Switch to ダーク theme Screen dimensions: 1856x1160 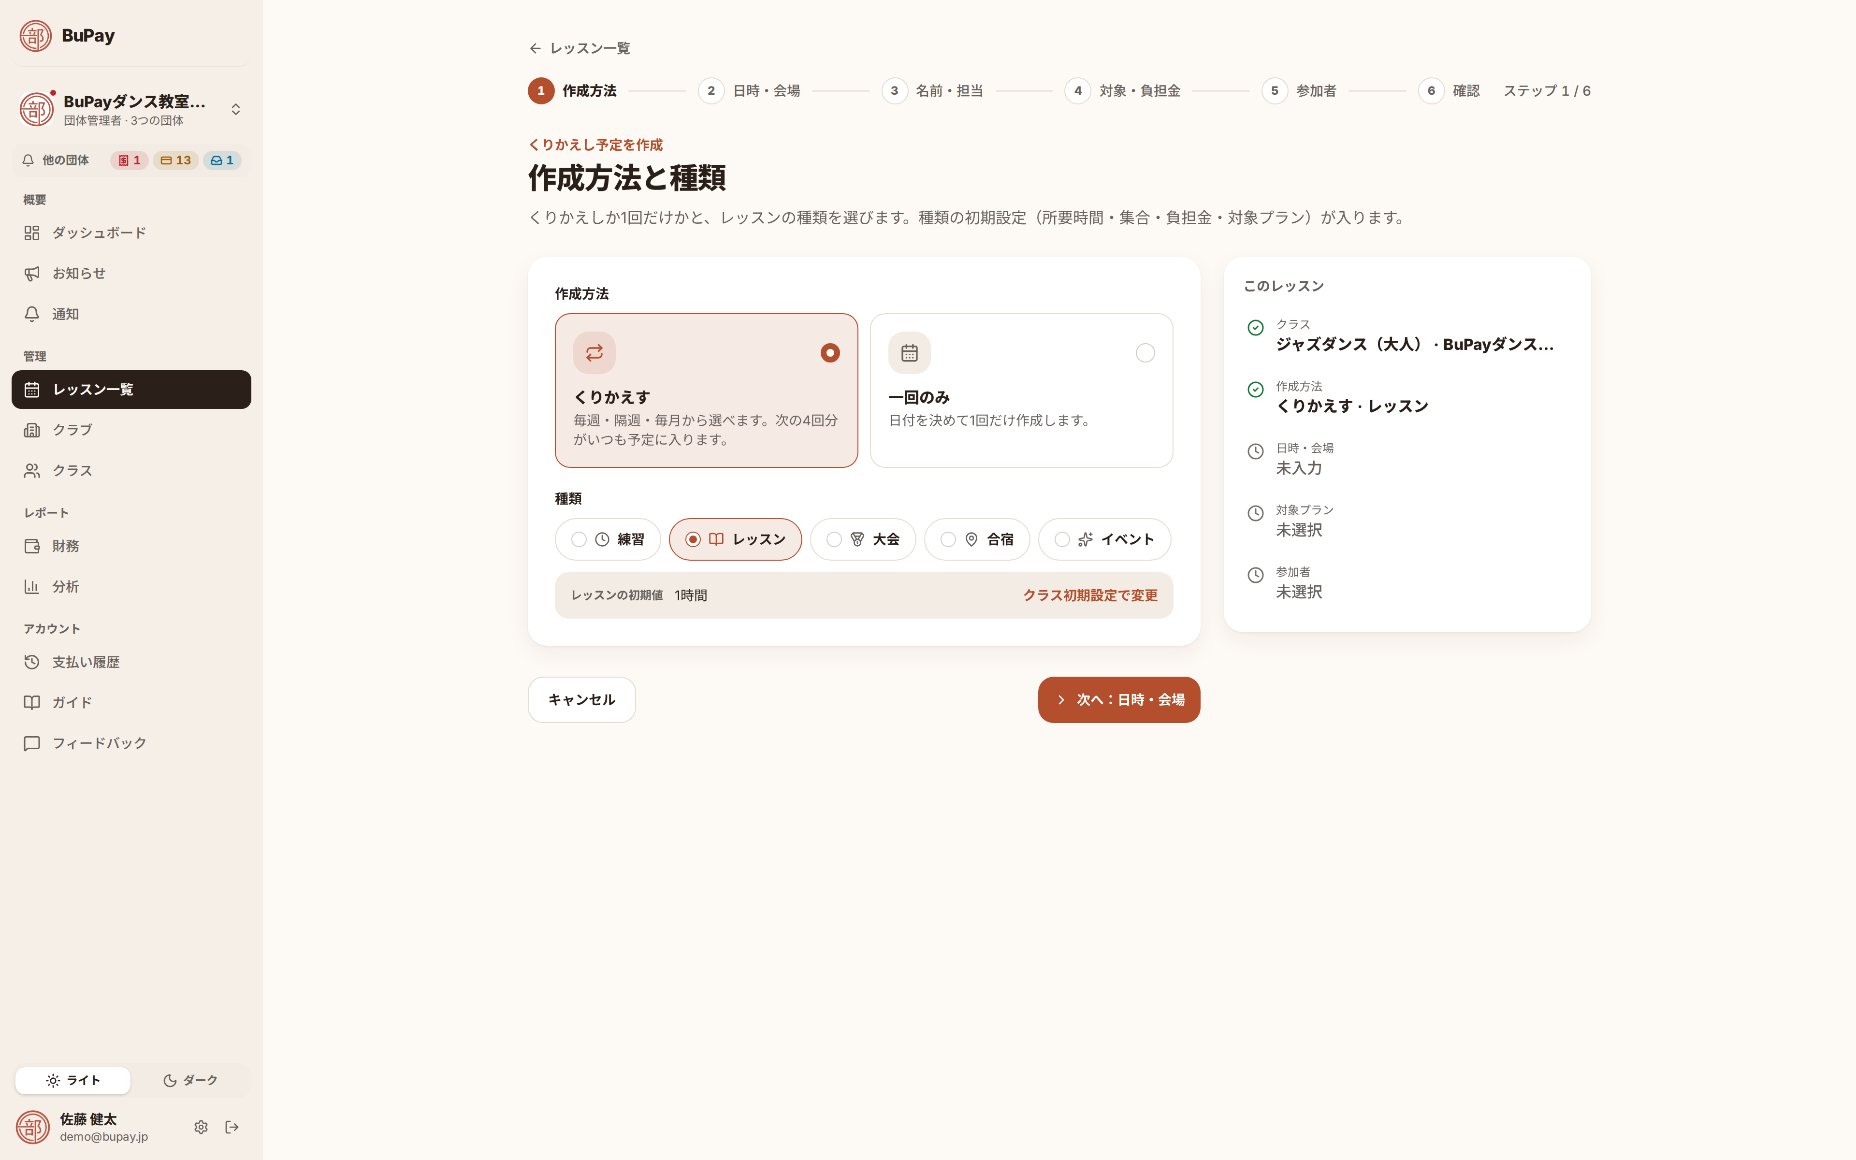click(190, 1080)
